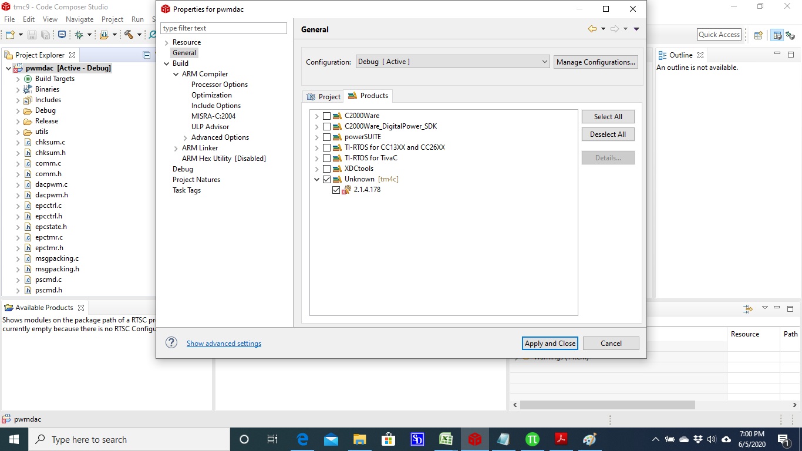The image size is (802, 451).
Task: Check the XDCtools product checkbox
Action: [327, 169]
